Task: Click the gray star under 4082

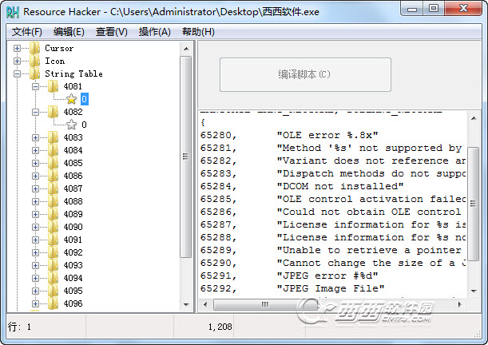Action: [72, 125]
